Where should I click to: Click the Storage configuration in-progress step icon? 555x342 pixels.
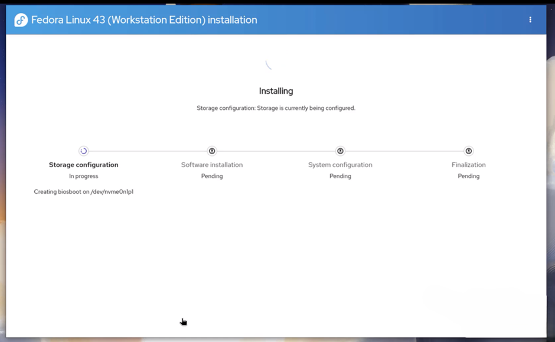coord(83,151)
